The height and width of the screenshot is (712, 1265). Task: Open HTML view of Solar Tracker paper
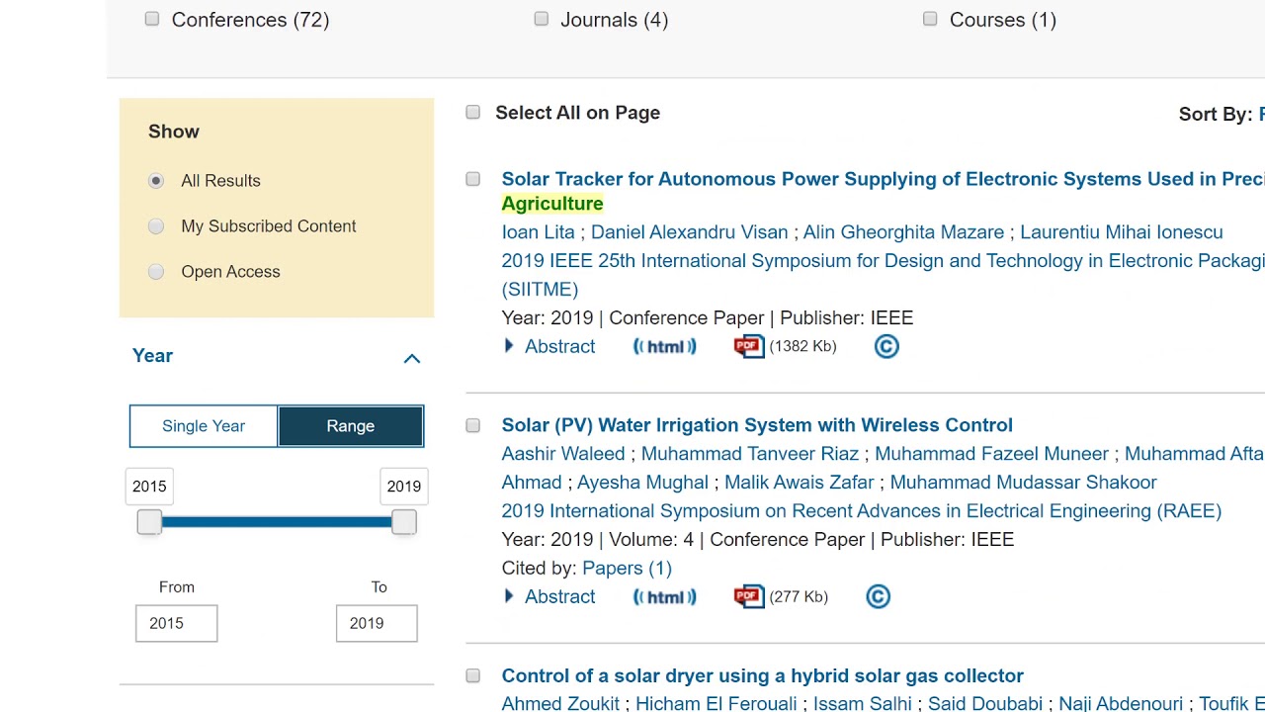click(x=664, y=346)
